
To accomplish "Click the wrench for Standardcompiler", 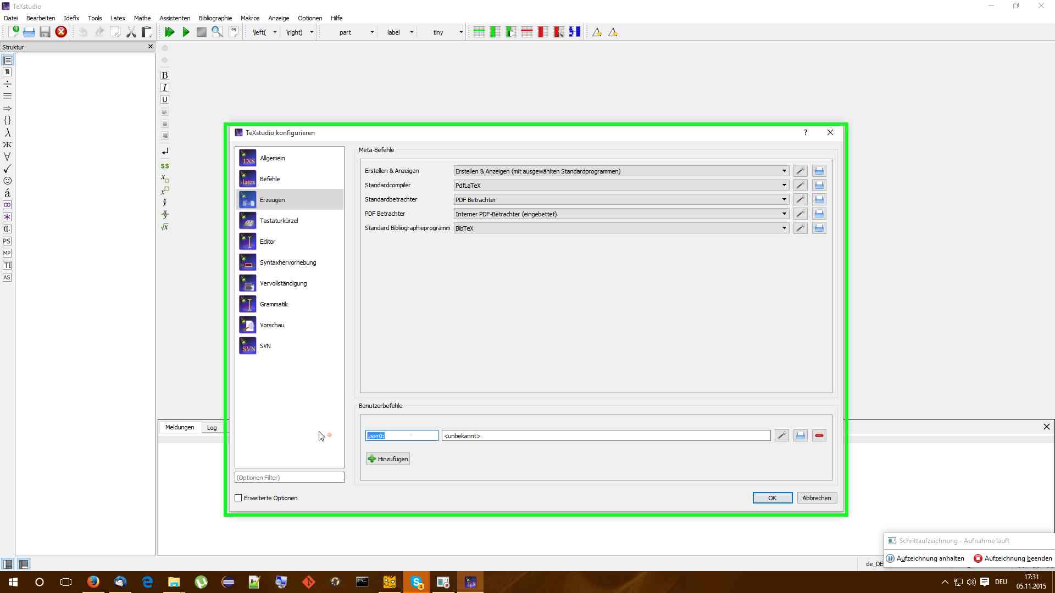I will coord(801,185).
